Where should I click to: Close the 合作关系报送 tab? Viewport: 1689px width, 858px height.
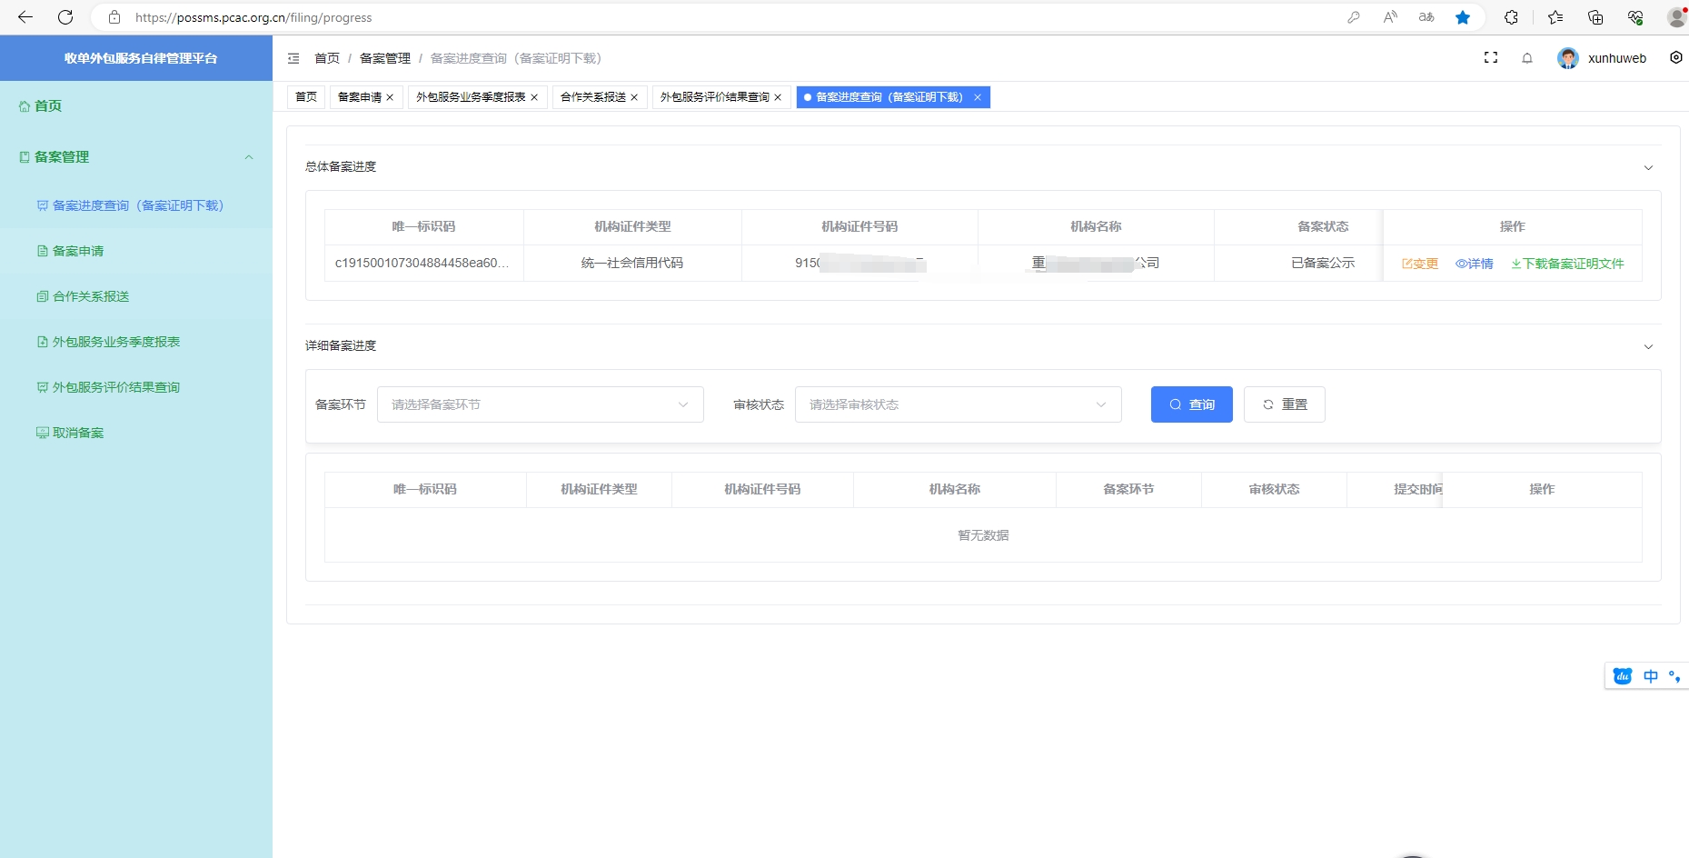(634, 97)
